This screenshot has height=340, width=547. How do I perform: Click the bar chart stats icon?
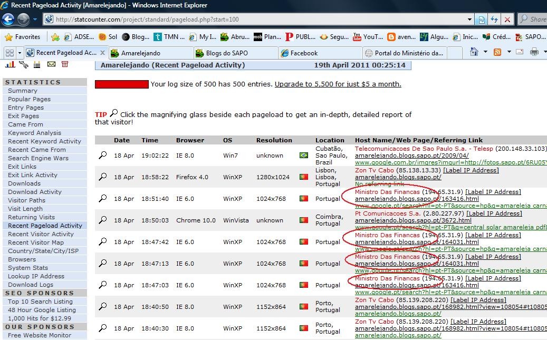(10, 64)
